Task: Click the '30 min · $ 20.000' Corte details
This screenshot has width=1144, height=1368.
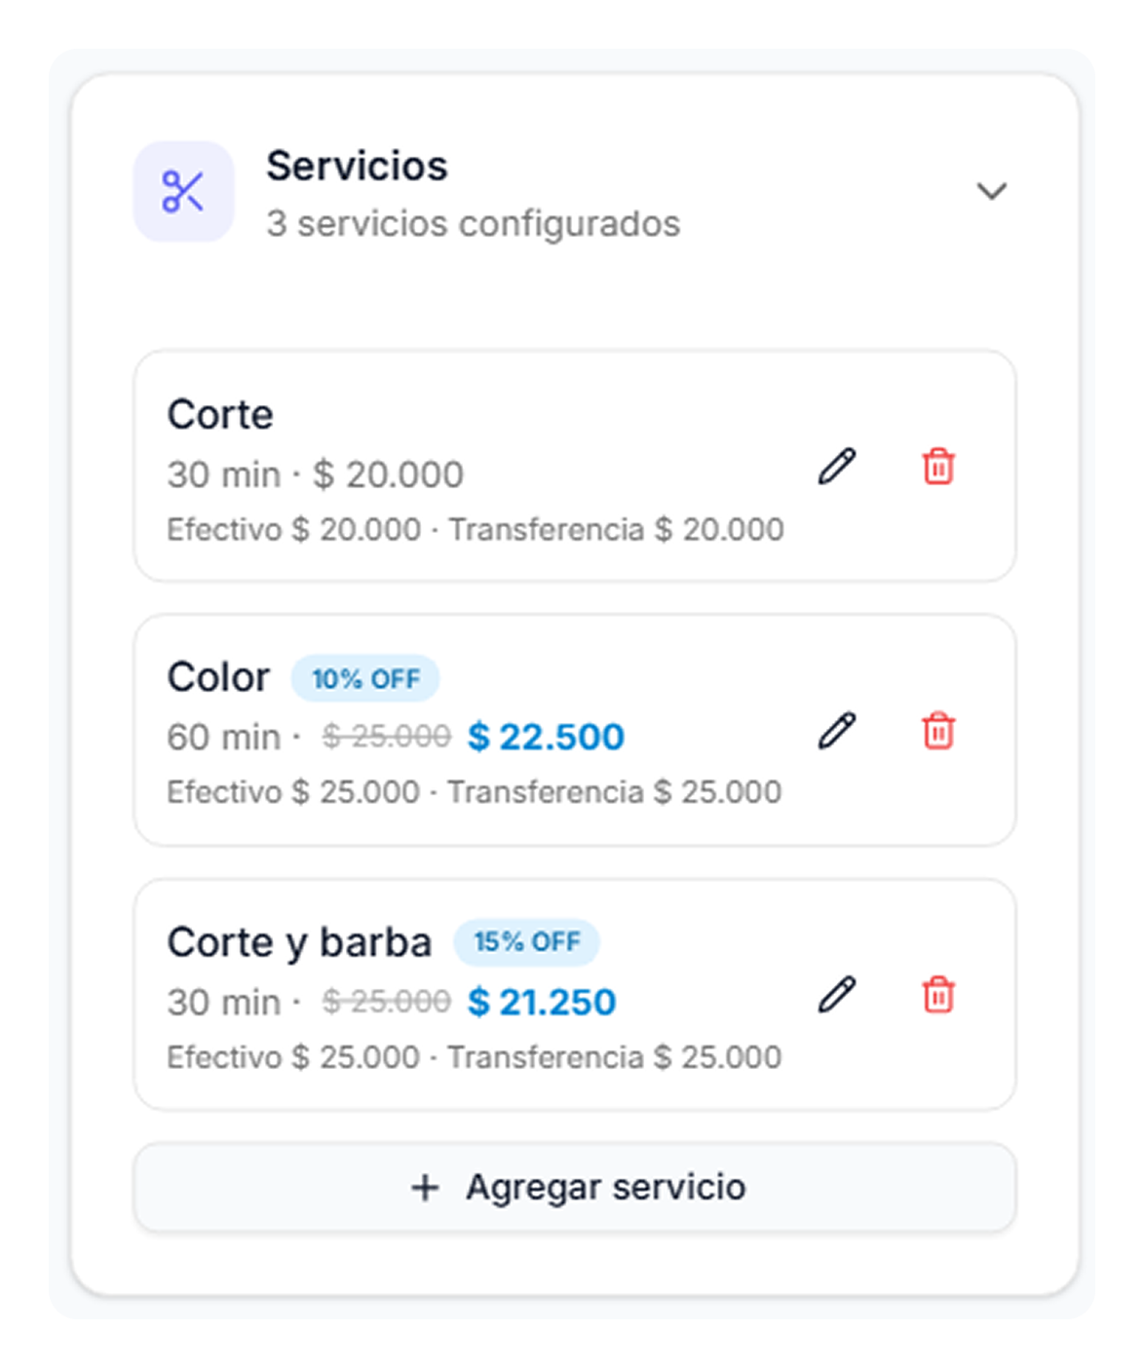Action: (x=315, y=475)
